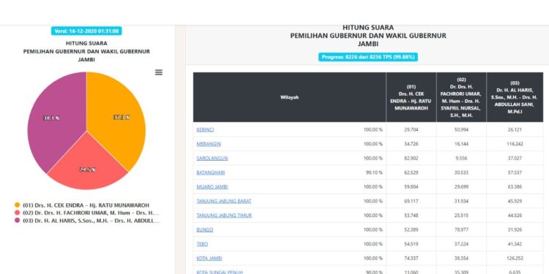549x274 pixels.
Task: Open the MUARO JAMBI region link
Action: point(212,187)
